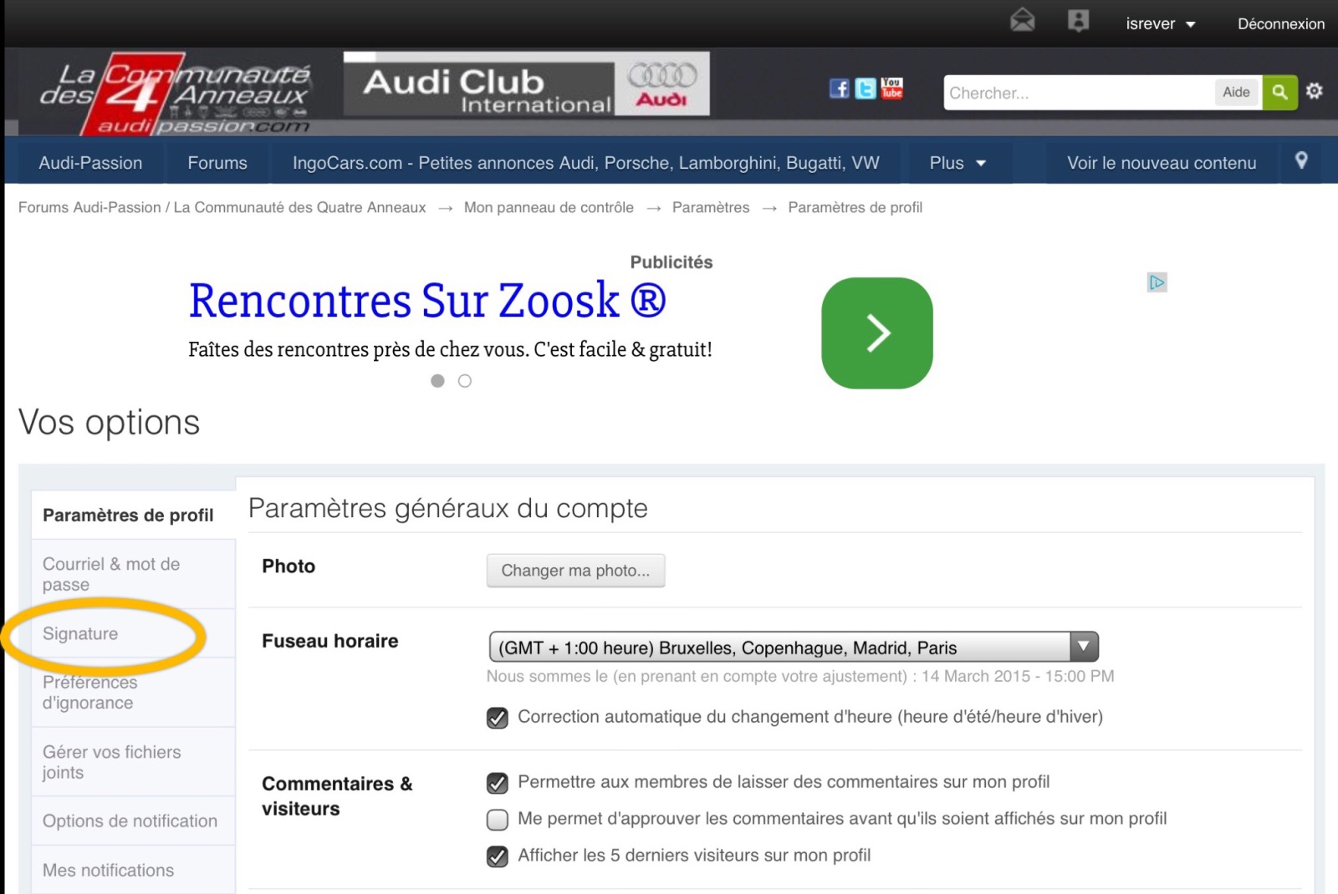Open the notifications icon in top bar
This screenshot has width=1338, height=894.
(x=1078, y=21)
